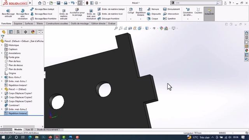Open Etude de mouvement 1 tab
Viewport: 249px width, 140px height.
click(x=48, y=129)
